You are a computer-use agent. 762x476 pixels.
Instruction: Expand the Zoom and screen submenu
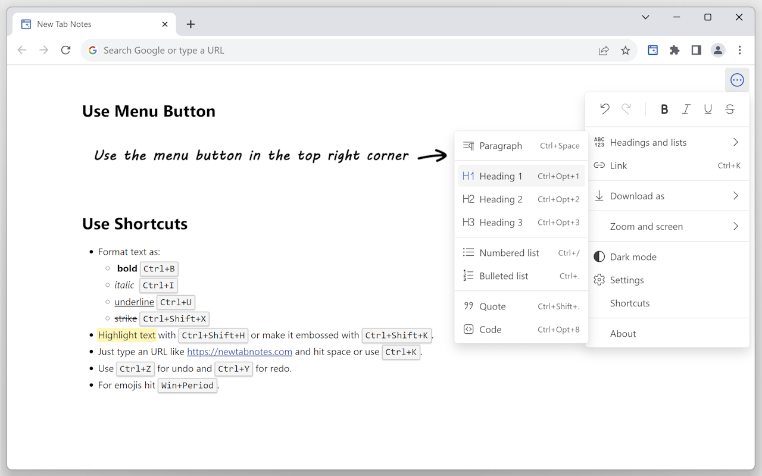647,227
